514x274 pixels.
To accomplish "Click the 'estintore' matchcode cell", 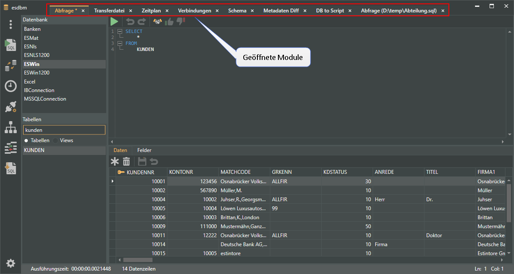I will coord(244,253).
